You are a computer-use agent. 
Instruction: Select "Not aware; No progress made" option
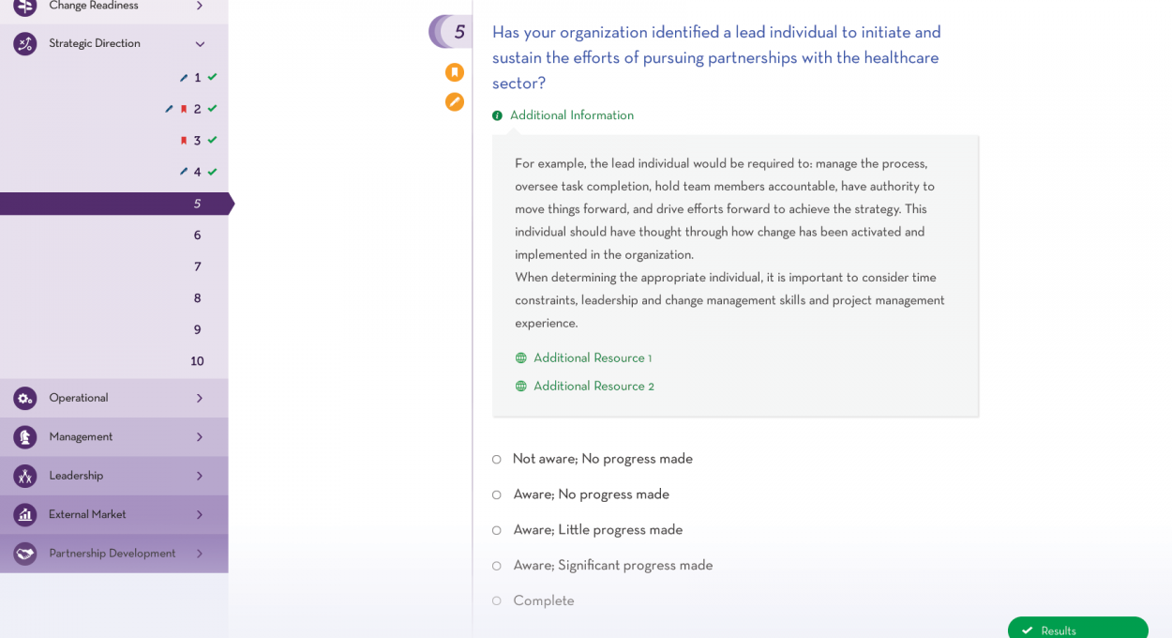497,460
